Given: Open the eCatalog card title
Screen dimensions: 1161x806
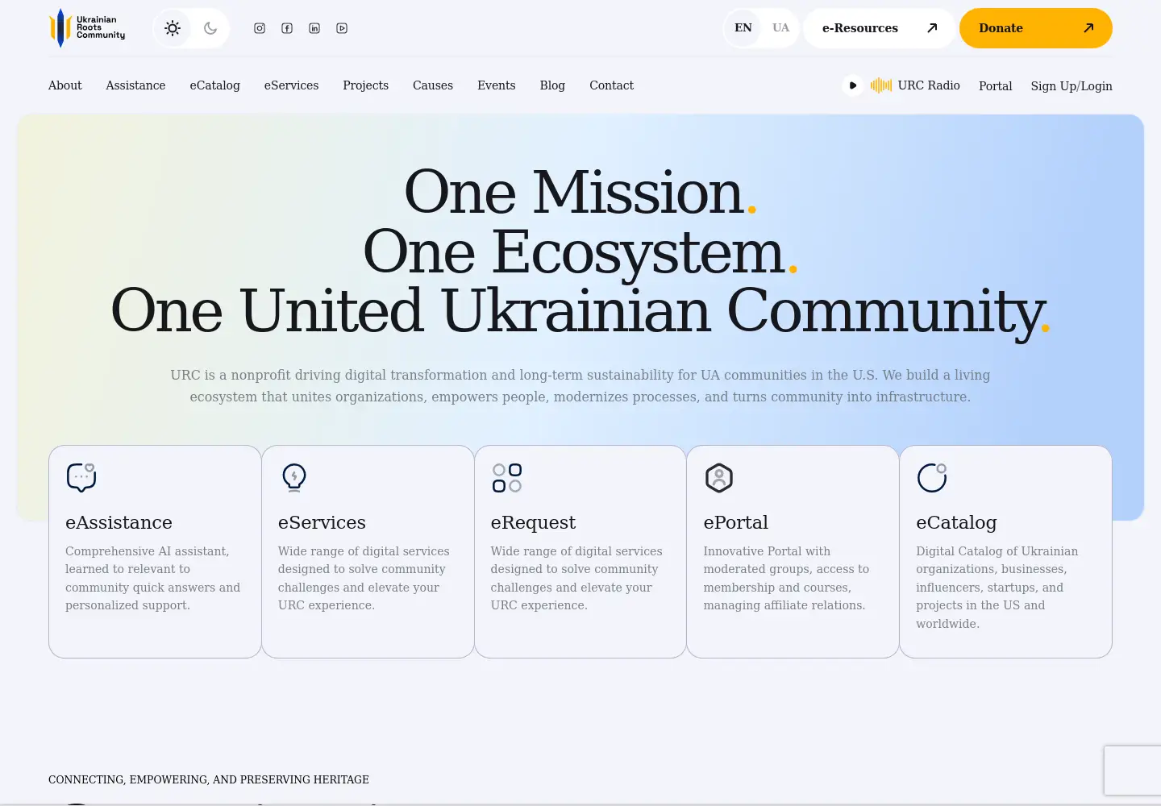Looking at the screenshot, I should 956,522.
